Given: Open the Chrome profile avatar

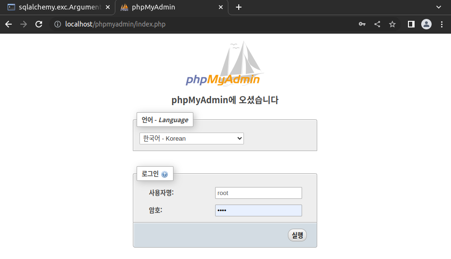Looking at the screenshot, I should (x=426, y=24).
